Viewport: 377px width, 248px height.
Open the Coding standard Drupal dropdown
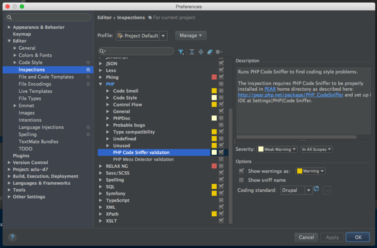pyautogui.click(x=296, y=191)
